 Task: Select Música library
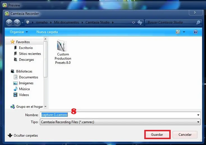[x=24, y=89]
